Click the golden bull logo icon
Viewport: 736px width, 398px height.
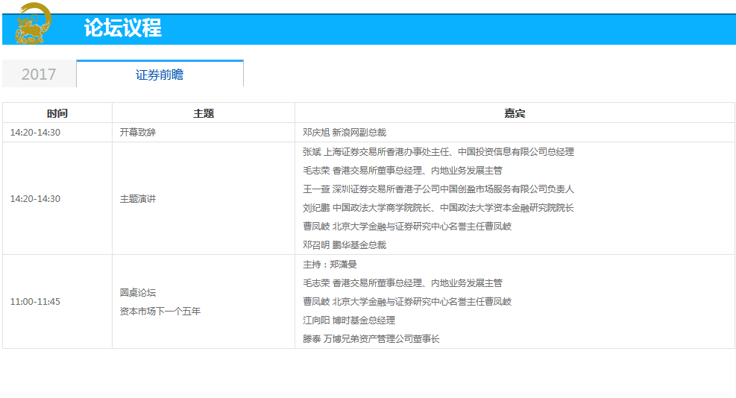click(32, 23)
